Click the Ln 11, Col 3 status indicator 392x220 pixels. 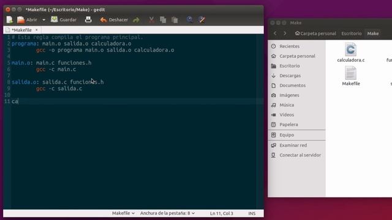tap(222, 213)
